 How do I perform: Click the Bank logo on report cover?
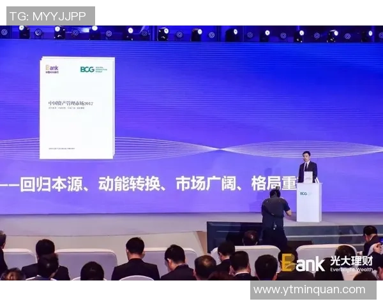click(52, 69)
